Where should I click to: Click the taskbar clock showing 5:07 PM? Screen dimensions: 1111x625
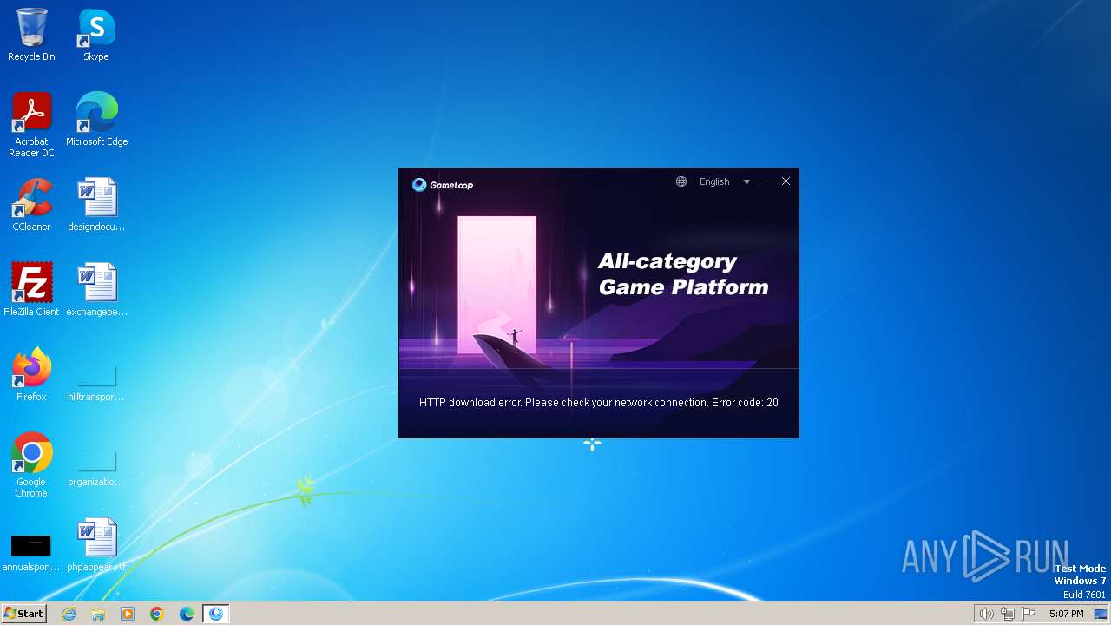pos(1066,614)
